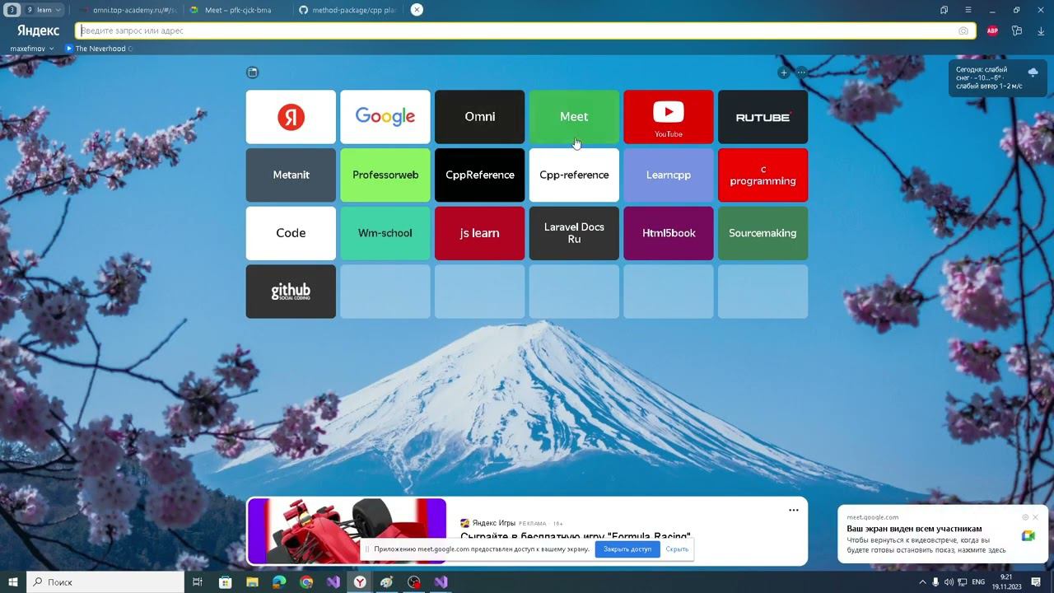Open the Paint palette app on the taskbar

[387, 582]
